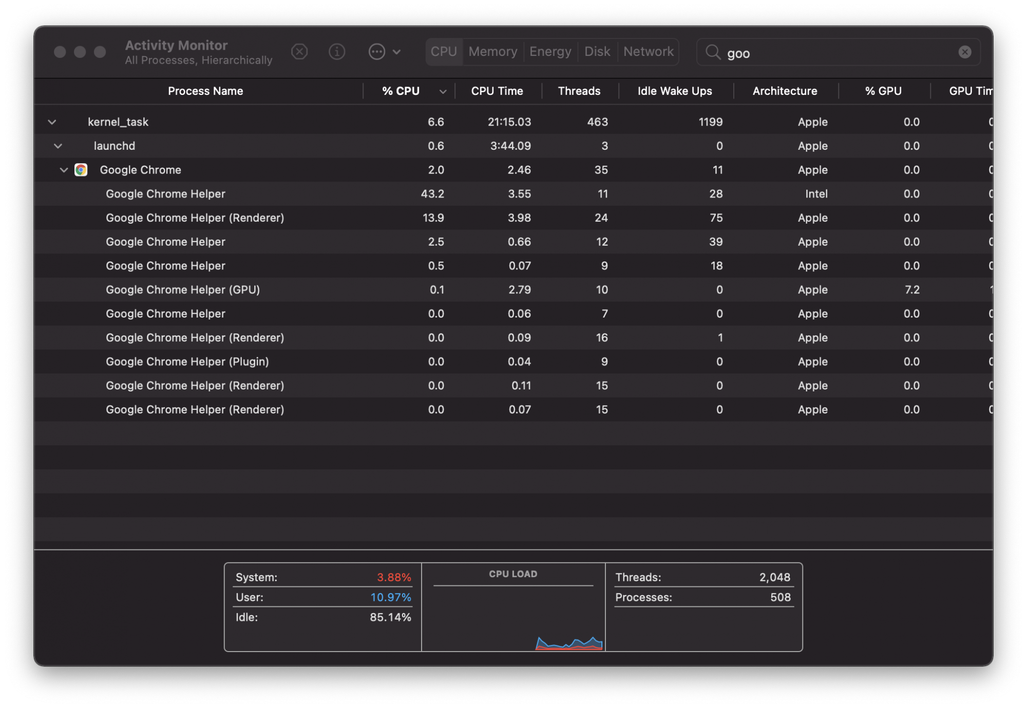The image size is (1027, 708).
Task: Select the Network tab
Action: click(648, 52)
